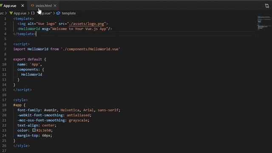This screenshot has height=153, width=272.
Task: Click the curly braces breadcrumb symbol
Action: point(33,13)
